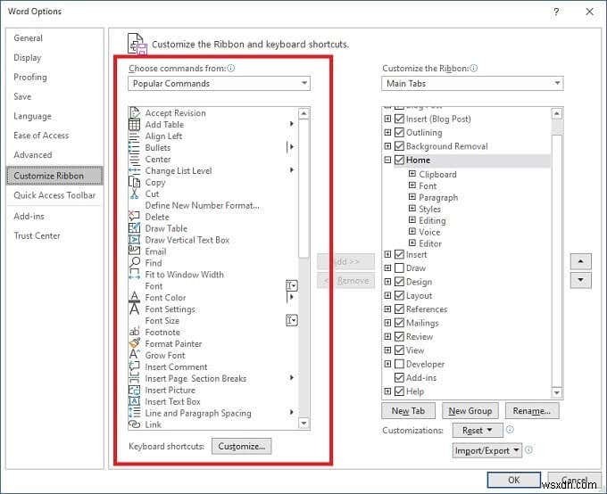Pick the Draw Vertical Text Box icon

pyautogui.click(x=134, y=240)
